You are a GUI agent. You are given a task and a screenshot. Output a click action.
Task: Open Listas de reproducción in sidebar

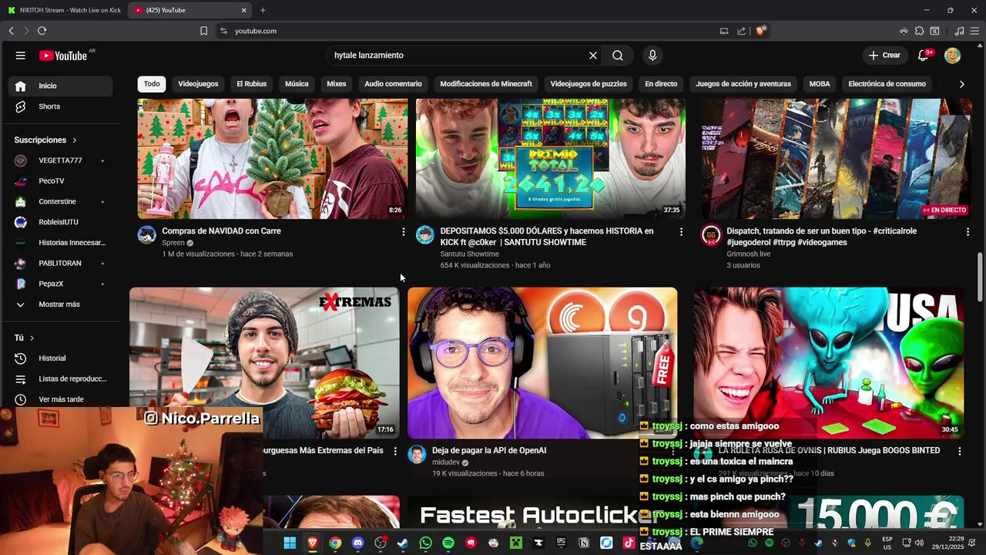pyautogui.click(x=59, y=379)
